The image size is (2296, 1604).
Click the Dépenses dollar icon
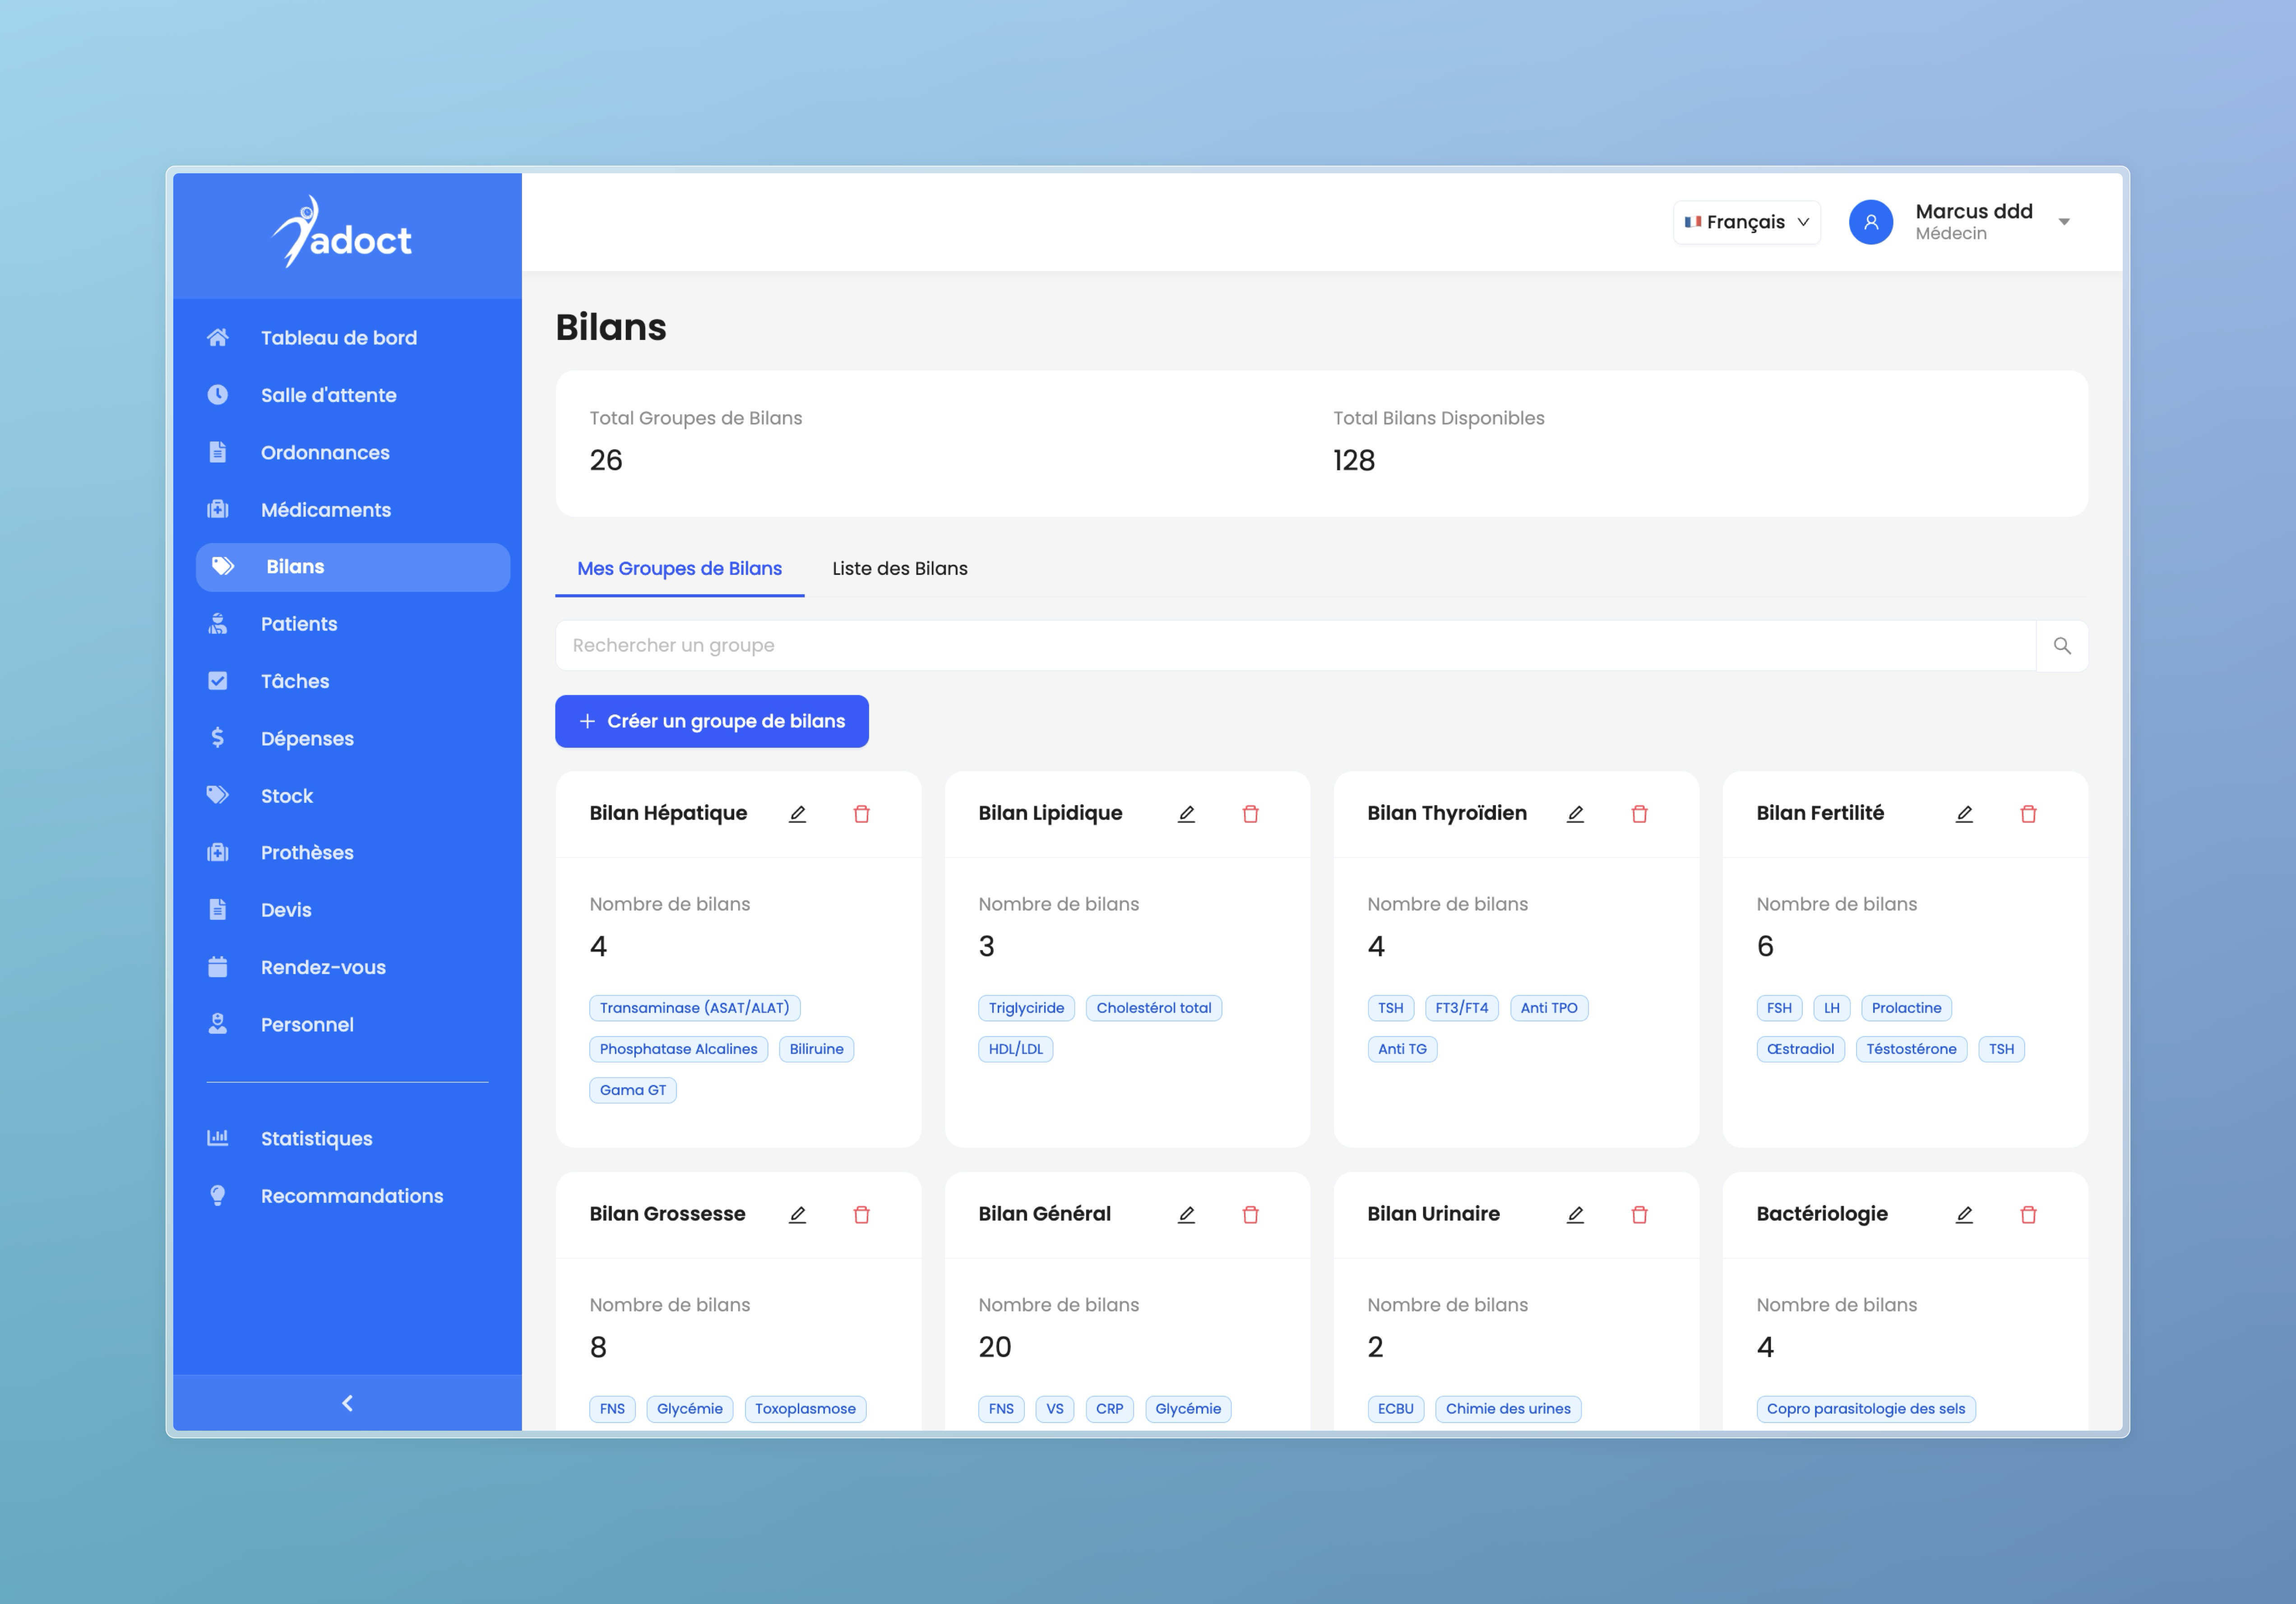pyautogui.click(x=218, y=738)
